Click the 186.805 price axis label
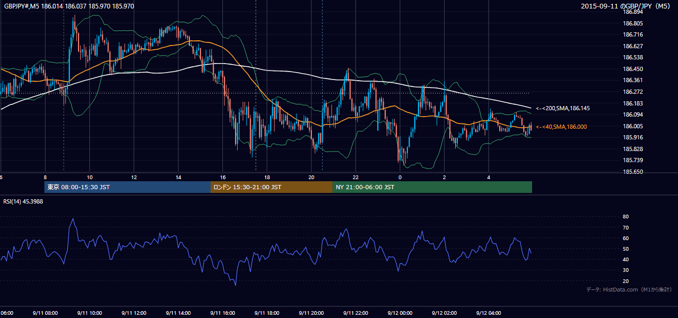The width and height of the screenshot is (678, 318). (x=633, y=23)
